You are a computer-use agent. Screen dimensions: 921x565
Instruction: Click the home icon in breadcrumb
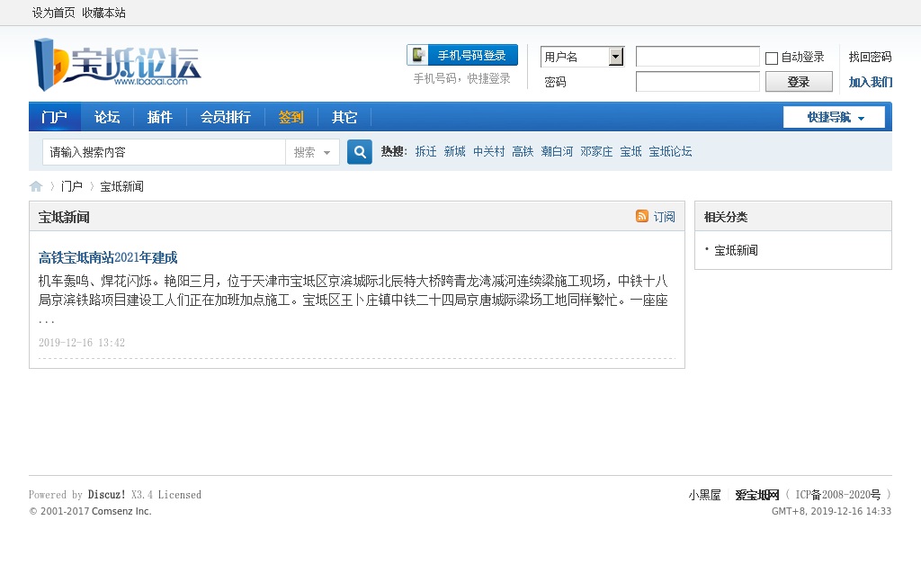[36, 186]
